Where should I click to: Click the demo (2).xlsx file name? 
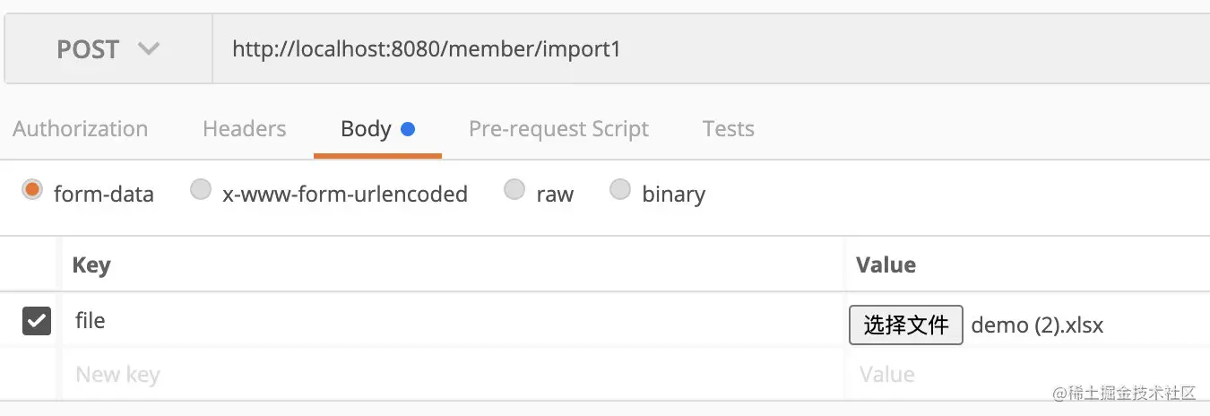click(x=1037, y=325)
